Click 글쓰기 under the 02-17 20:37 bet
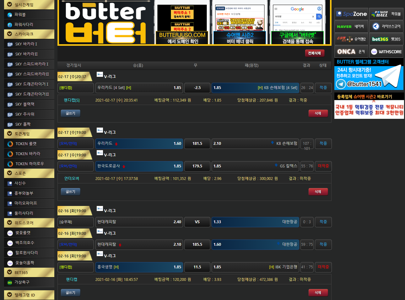 [x=70, y=113]
